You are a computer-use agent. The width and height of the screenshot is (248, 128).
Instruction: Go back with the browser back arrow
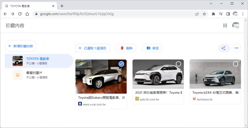5,14
